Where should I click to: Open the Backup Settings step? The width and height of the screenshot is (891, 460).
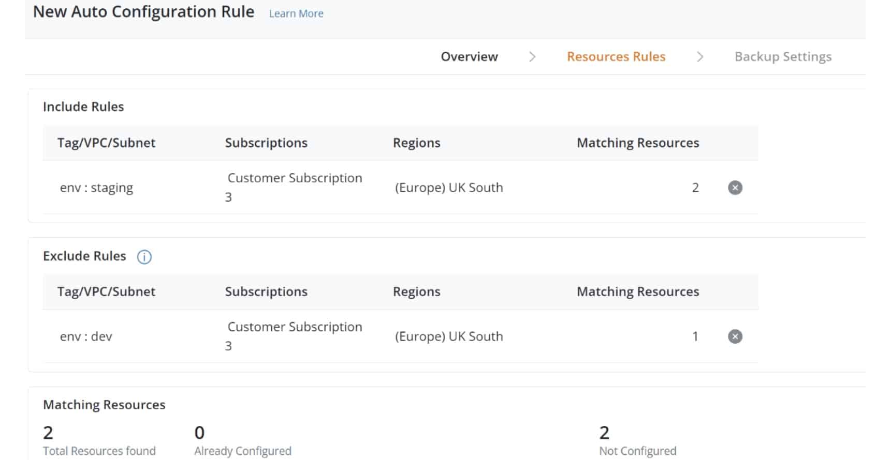783,57
